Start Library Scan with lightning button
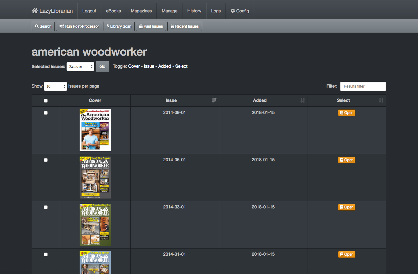Screen dimensions: 418x274 tap(119, 26)
